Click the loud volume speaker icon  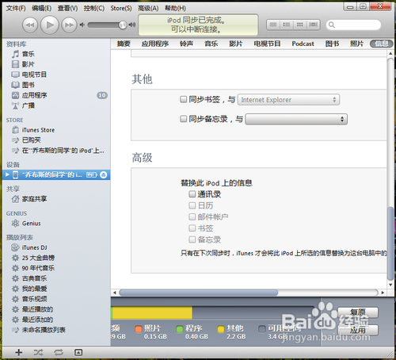(x=131, y=25)
